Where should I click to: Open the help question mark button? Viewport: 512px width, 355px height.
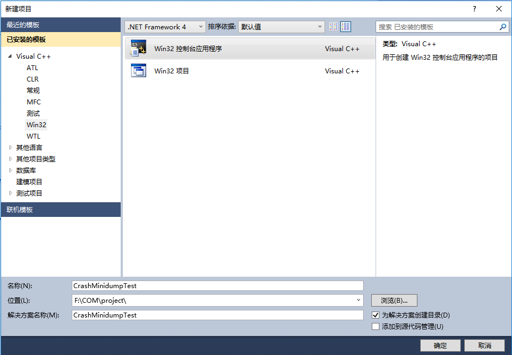pyautogui.click(x=474, y=9)
